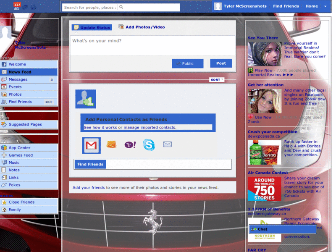Screen dimensions: 336x252
Task: Open the Tyler McScreenshots name link in sidebar
Action: point(30,45)
